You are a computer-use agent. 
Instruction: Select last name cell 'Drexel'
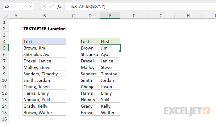click(90, 61)
